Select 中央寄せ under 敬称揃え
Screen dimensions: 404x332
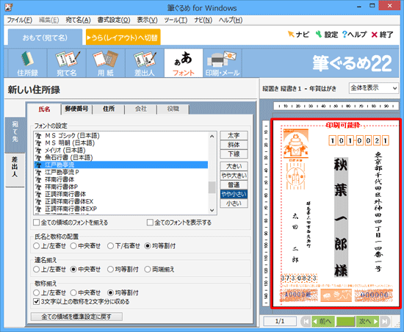point(73,292)
